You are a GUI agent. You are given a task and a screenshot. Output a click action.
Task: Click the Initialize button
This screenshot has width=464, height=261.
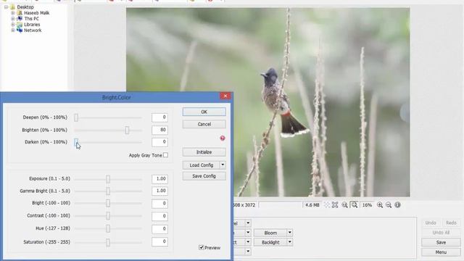[204, 152]
